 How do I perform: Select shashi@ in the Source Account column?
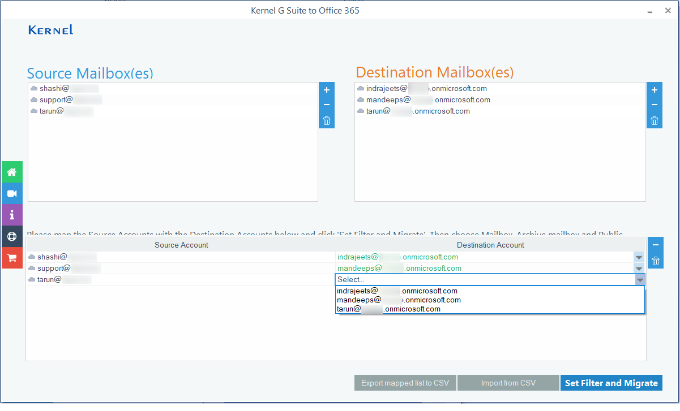tap(181, 257)
